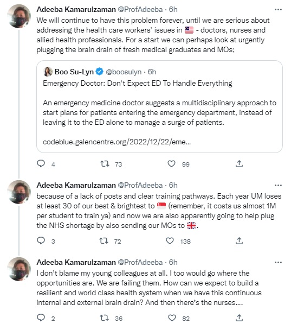Open more options menu on the second tweet
Image resolution: width=291 pixels, height=324 pixels.
pyautogui.click(x=278, y=186)
